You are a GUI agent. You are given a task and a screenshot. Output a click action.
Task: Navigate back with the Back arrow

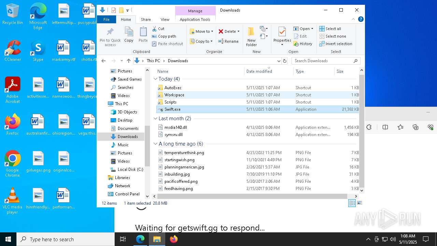point(103,61)
